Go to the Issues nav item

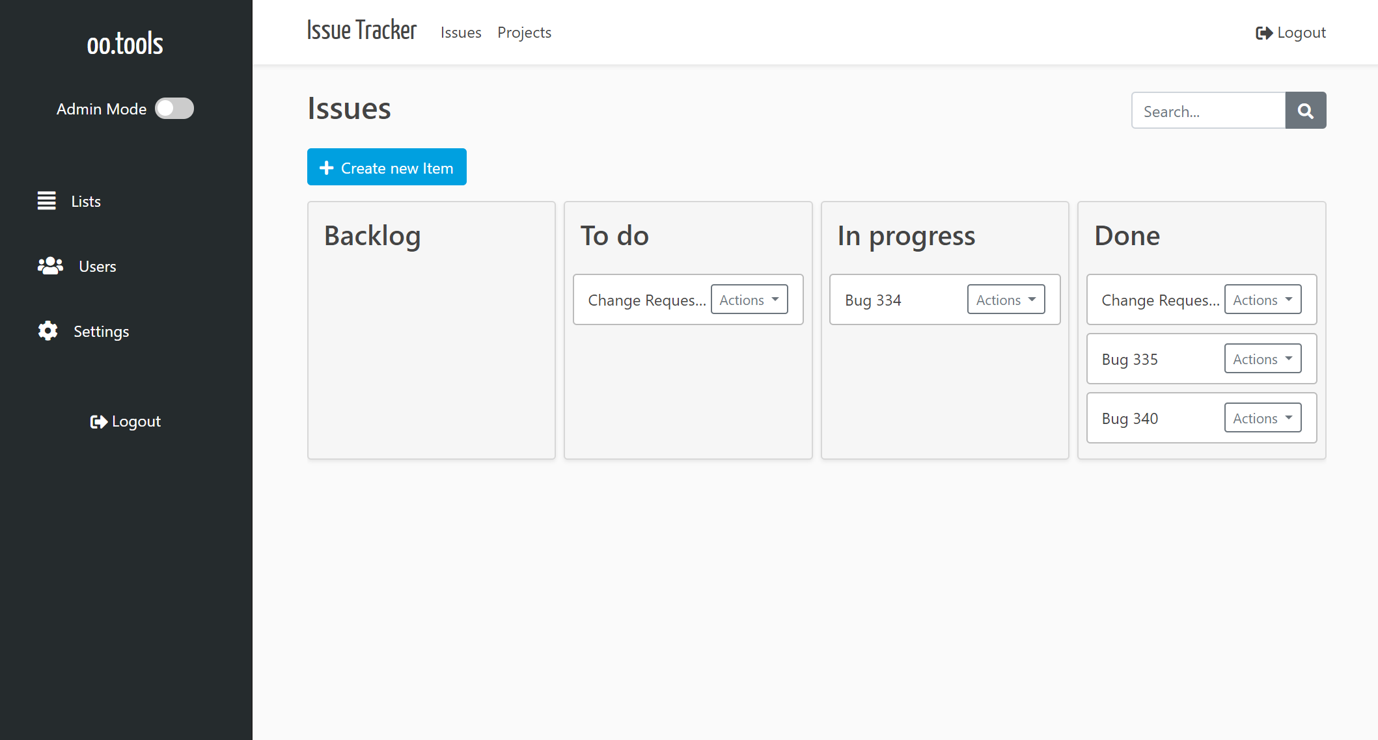click(461, 33)
